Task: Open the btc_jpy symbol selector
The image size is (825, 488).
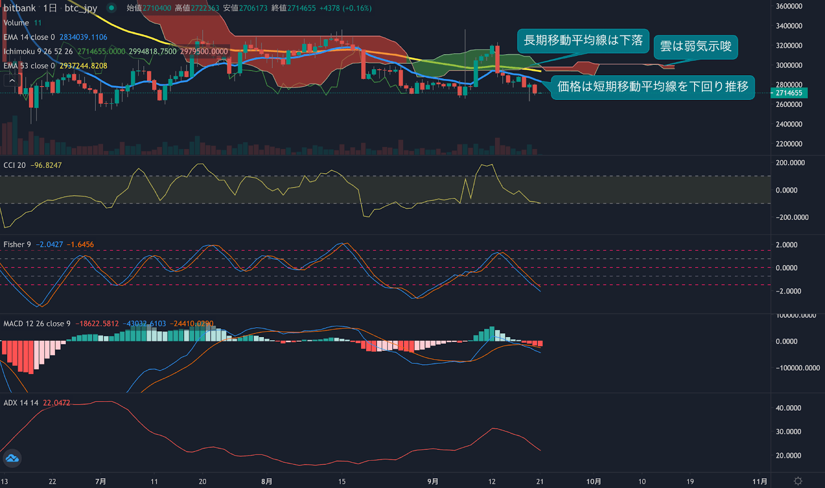Action: [80, 8]
